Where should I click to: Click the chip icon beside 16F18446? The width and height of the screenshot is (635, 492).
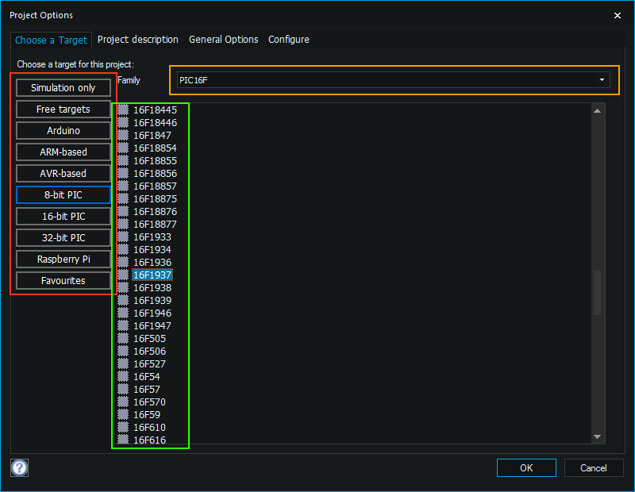123,122
